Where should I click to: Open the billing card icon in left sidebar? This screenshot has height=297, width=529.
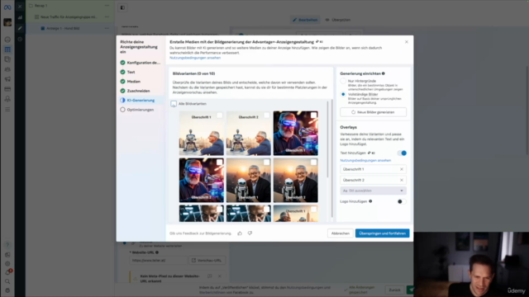click(x=7, y=89)
